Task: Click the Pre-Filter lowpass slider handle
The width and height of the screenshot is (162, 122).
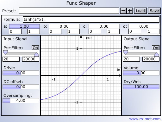Action: [36, 54]
